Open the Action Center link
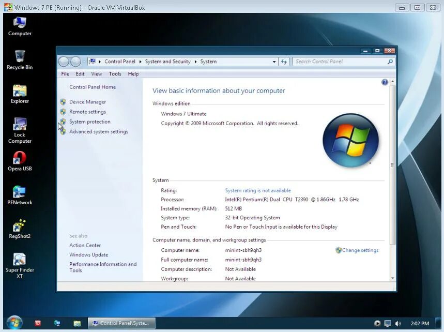The height and width of the screenshot is (332, 444). pyautogui.click(x=85, y=245)
